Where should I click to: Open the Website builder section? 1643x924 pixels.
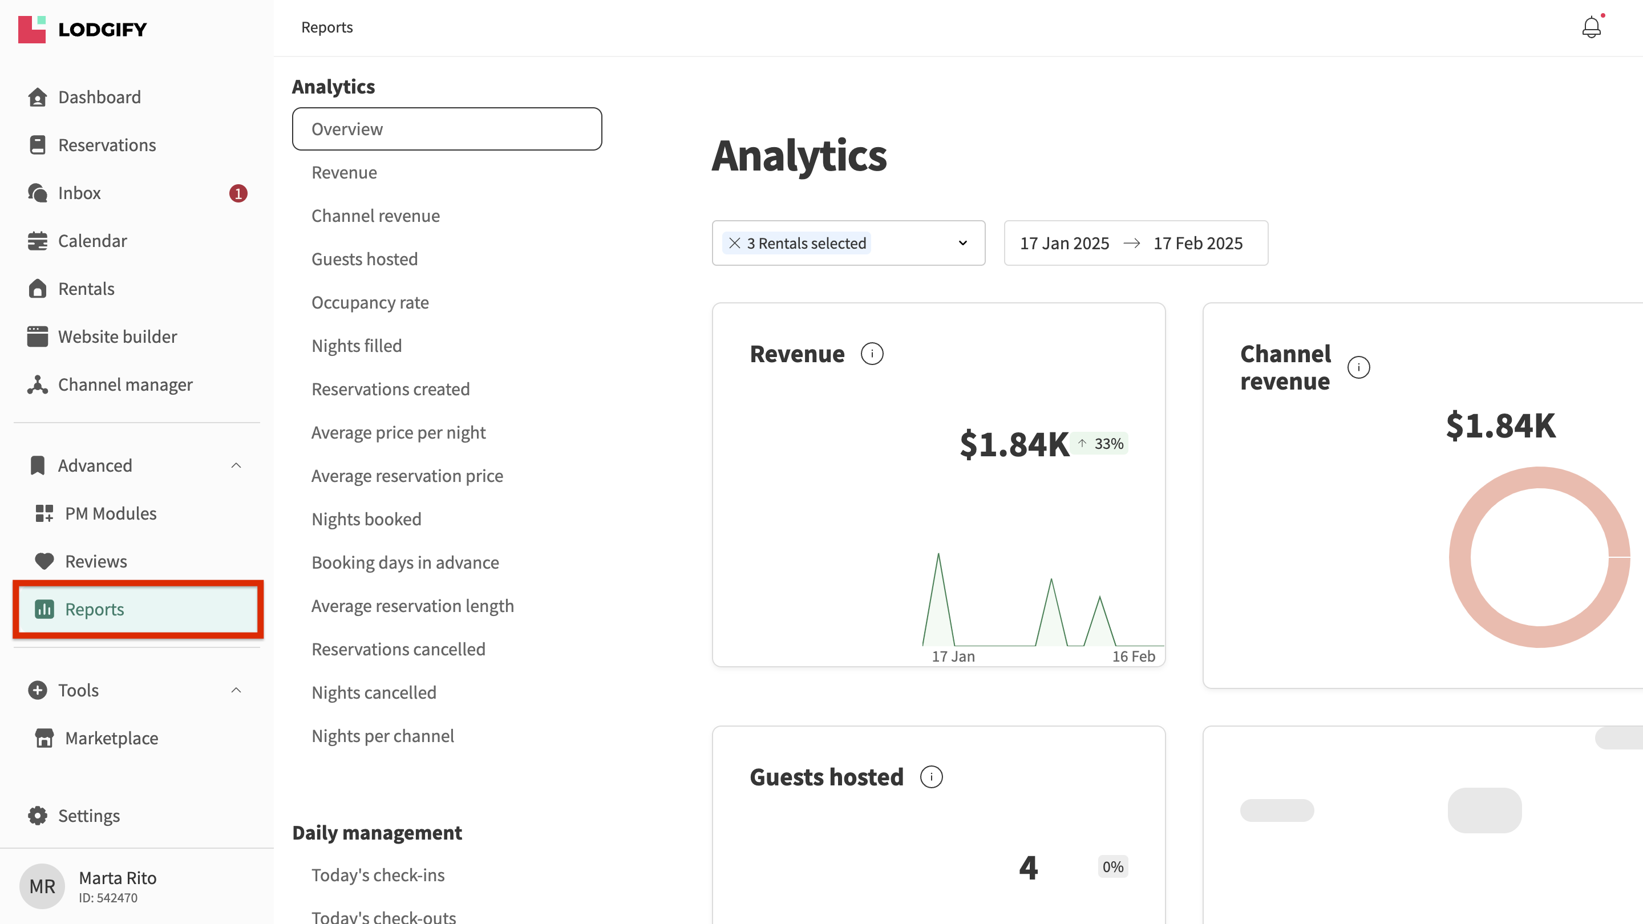(x=117, y=337)
